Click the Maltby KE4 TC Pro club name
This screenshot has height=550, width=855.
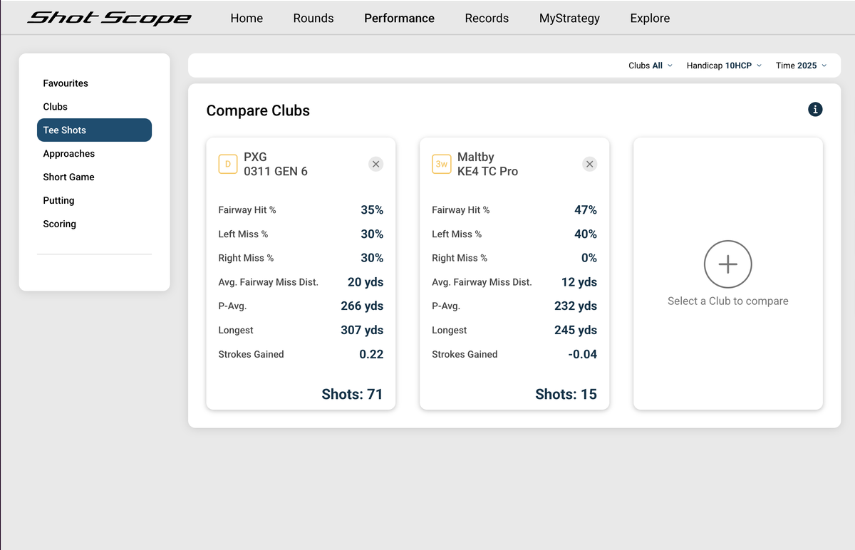[487, 164]
